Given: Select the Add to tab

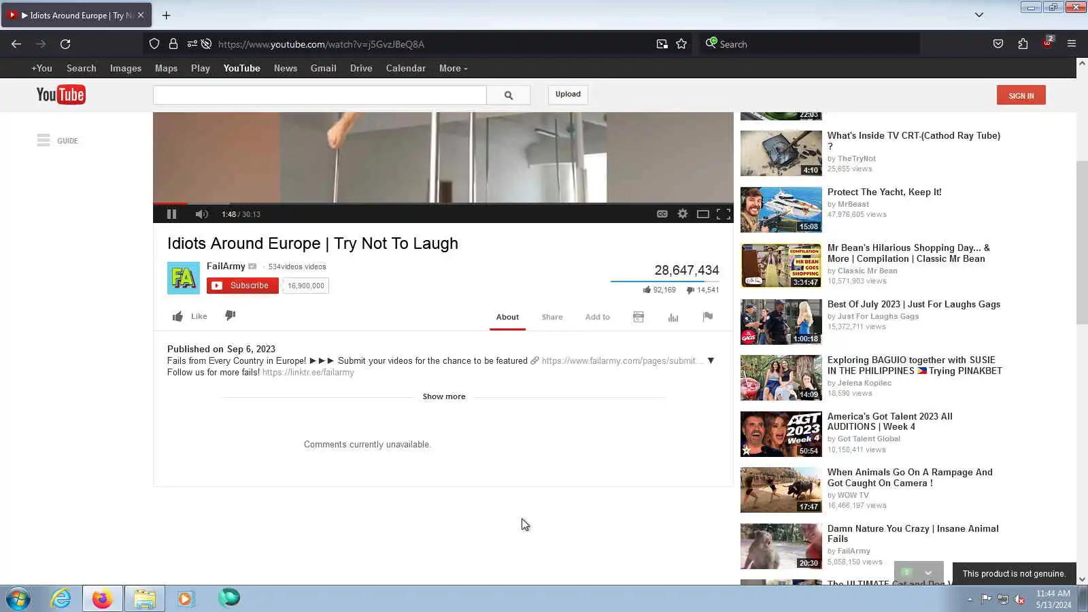Looking at the screenshot, I should (598, 317).
